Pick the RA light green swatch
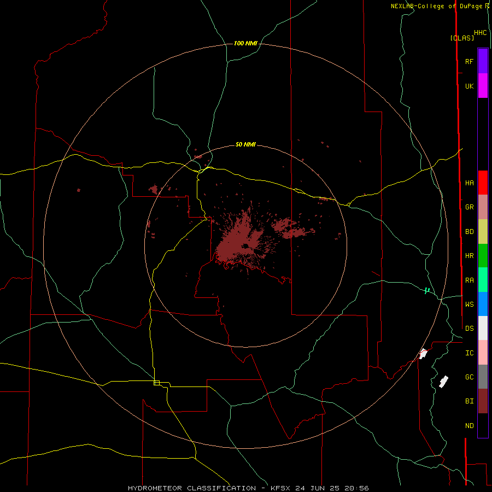 [x=483, y=280]
